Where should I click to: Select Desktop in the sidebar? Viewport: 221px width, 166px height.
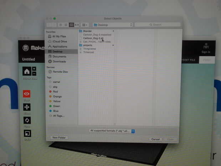click(x=61, y=51)
